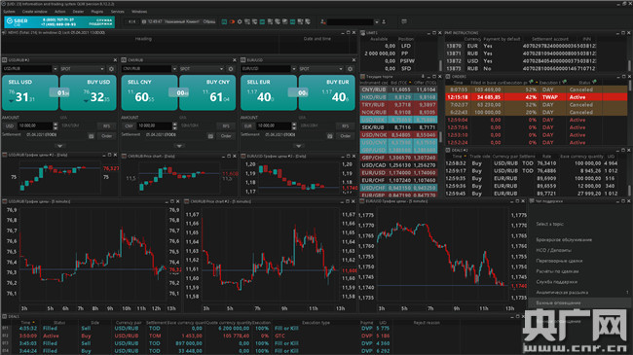Screen dimensions: 633x355
Task: Open settings gear in USD/RUB trading panel
Action: coord(111,69)
